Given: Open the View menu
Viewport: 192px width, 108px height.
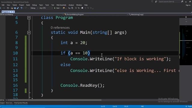Looking at the screenshot, I should click(8, 5).
